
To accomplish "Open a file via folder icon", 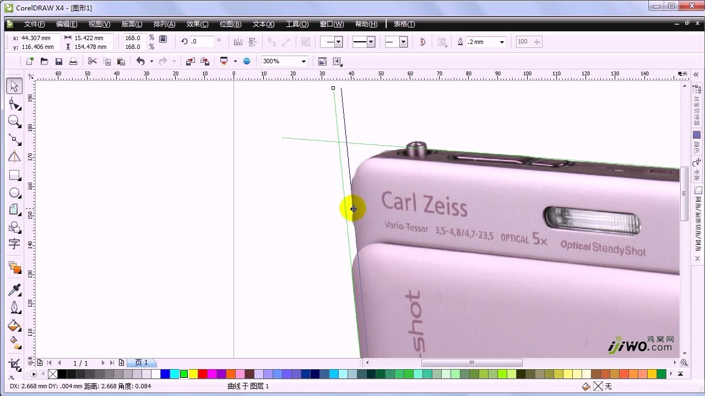I will coord(44,61).
